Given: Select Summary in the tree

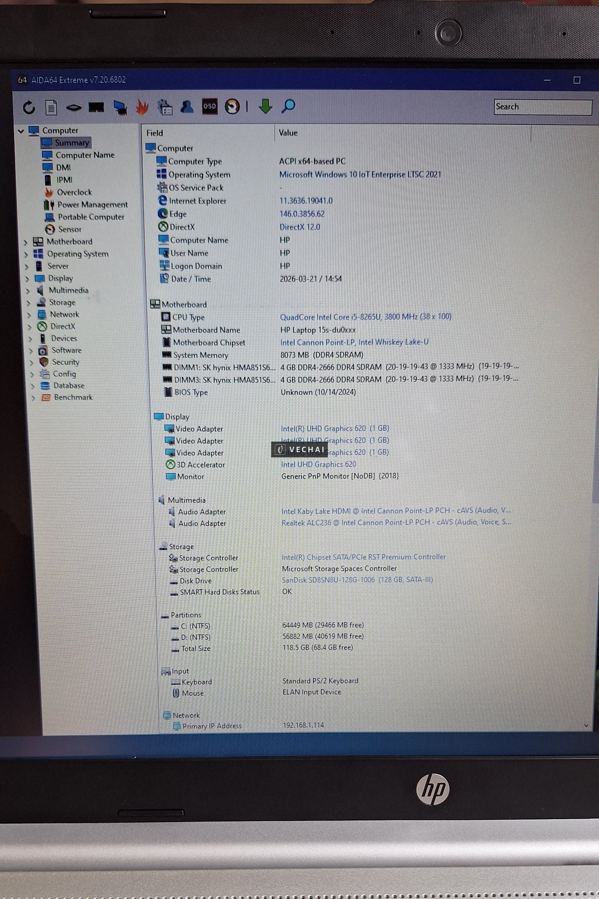Looking at the screenshot, I should [66, 143].
